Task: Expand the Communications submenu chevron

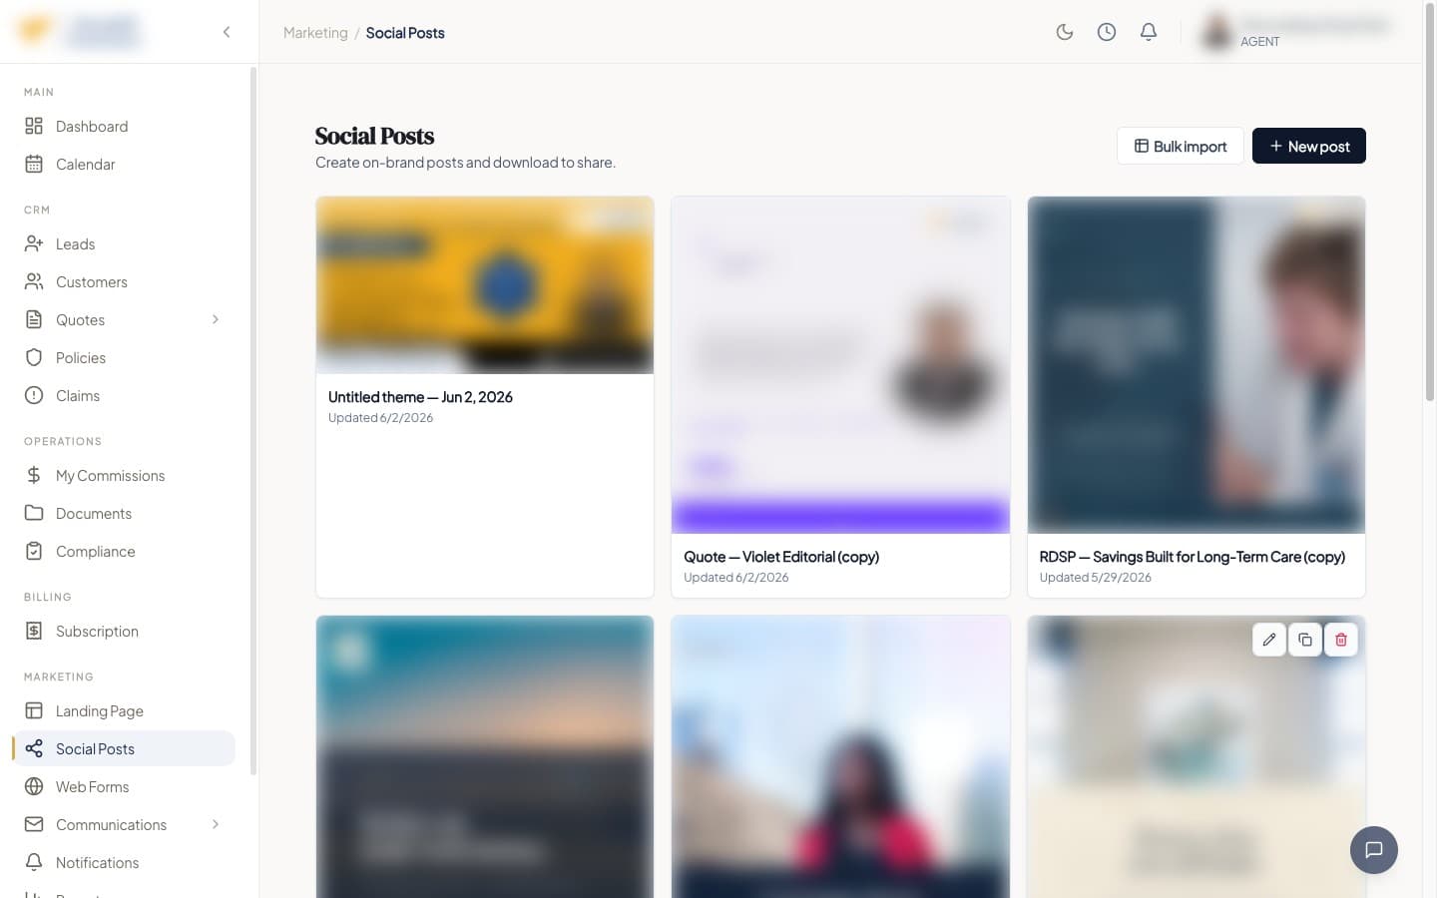Action: pyautogui.click(x=216, y=824)
